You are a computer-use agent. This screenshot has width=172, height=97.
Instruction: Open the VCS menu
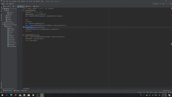point(34,1)
